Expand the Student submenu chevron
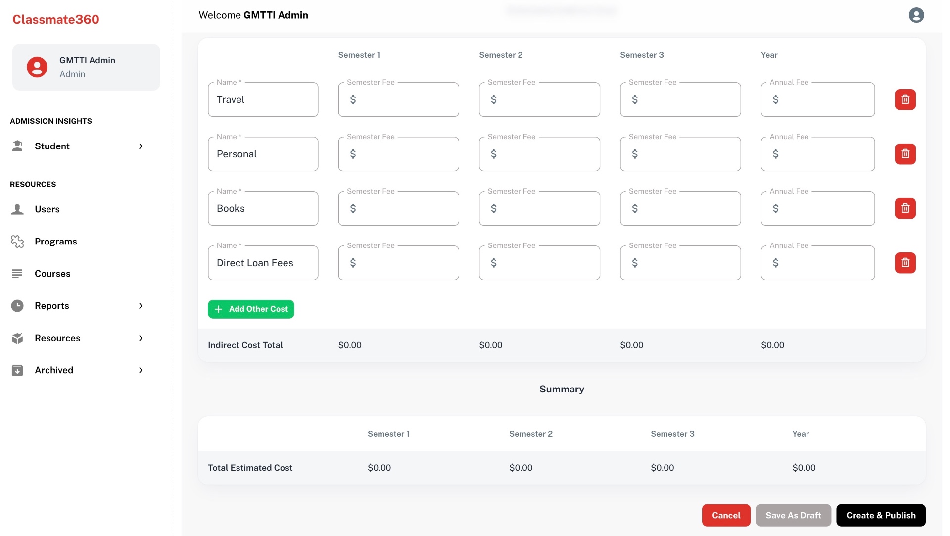The height and width of the screenshot is (536, 950). pyautogui.click(x=141, y=146)
